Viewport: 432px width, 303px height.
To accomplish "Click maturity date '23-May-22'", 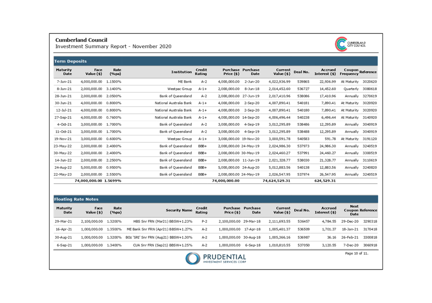I will [x=62, y=146].
